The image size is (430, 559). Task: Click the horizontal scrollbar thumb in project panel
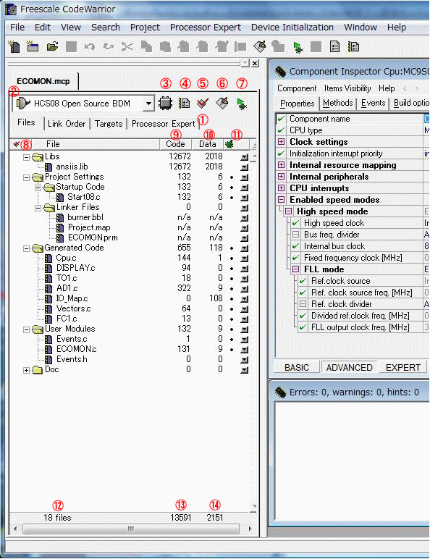[131, 529]
